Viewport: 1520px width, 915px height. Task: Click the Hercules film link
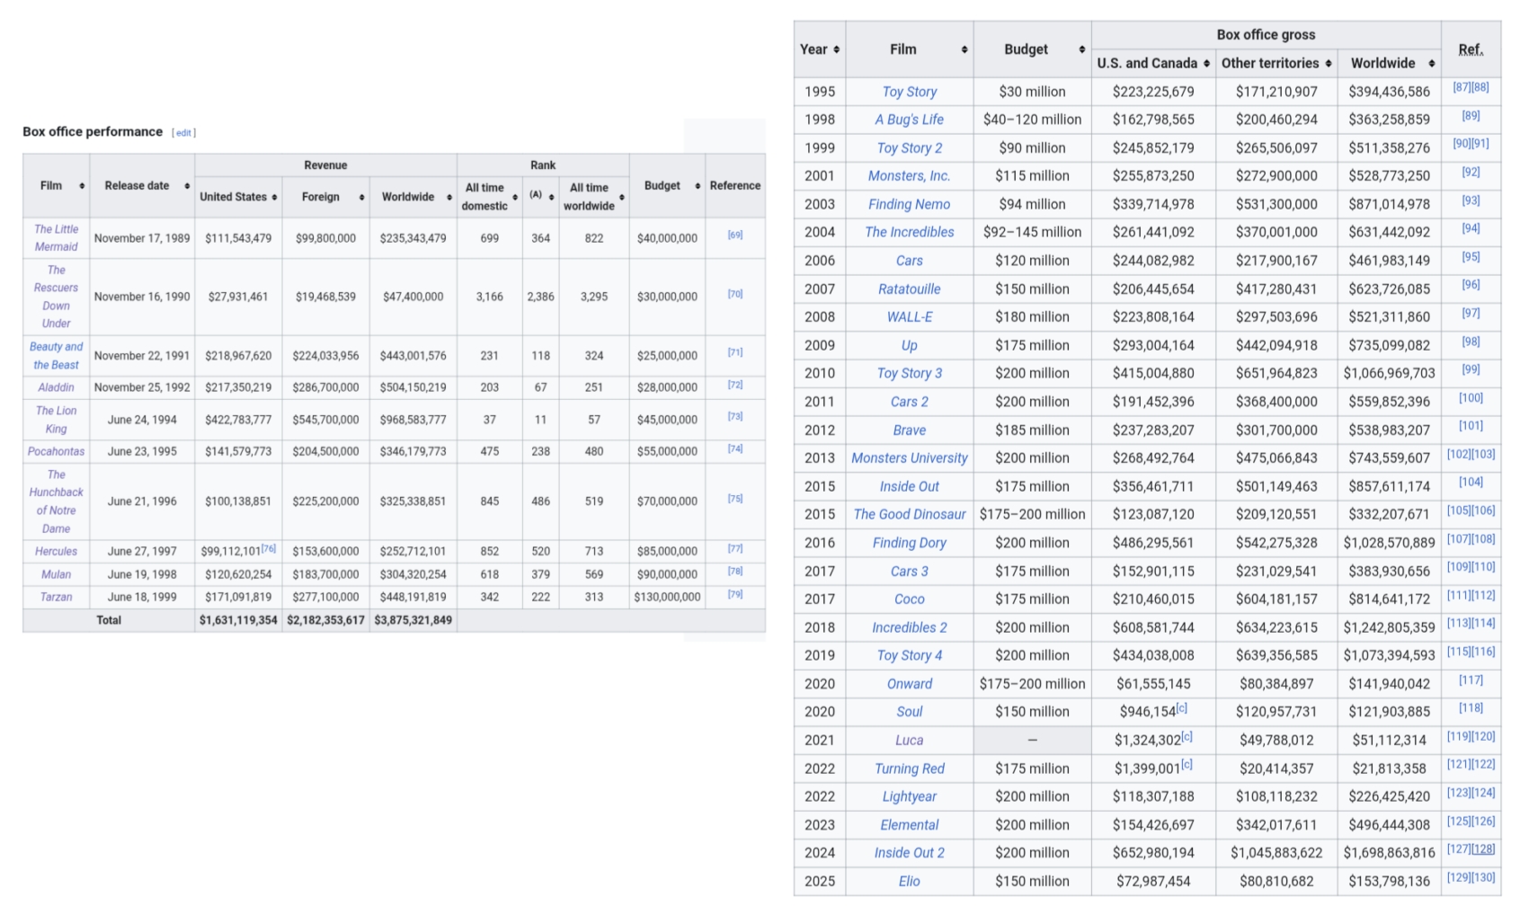tap(56, 551)
